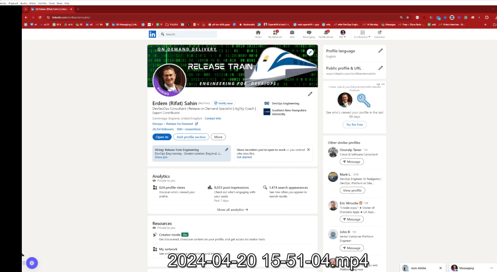Open the Messaging overlay panel
This screenshot has width=497, height=272.
click(472, 268)
